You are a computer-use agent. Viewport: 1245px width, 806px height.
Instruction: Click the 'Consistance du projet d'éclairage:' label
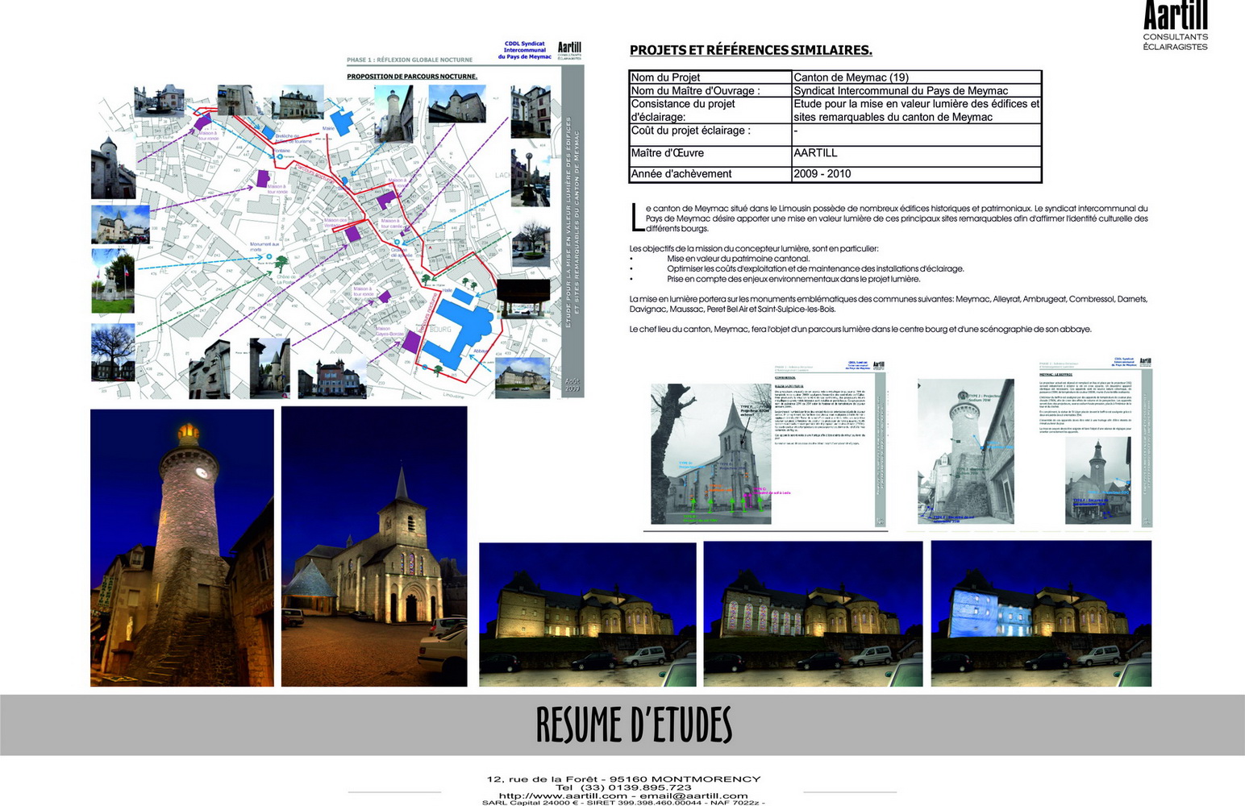[x=682, y=110]
